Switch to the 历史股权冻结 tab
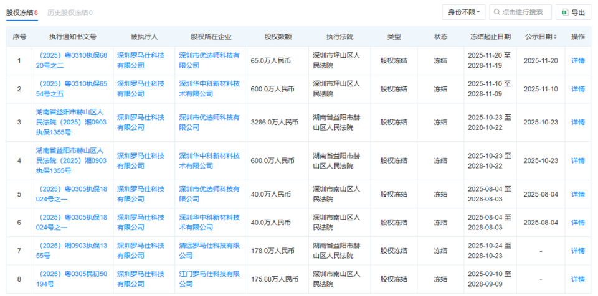The height and width of the screenshot is (296, 598). click(70, 12)
